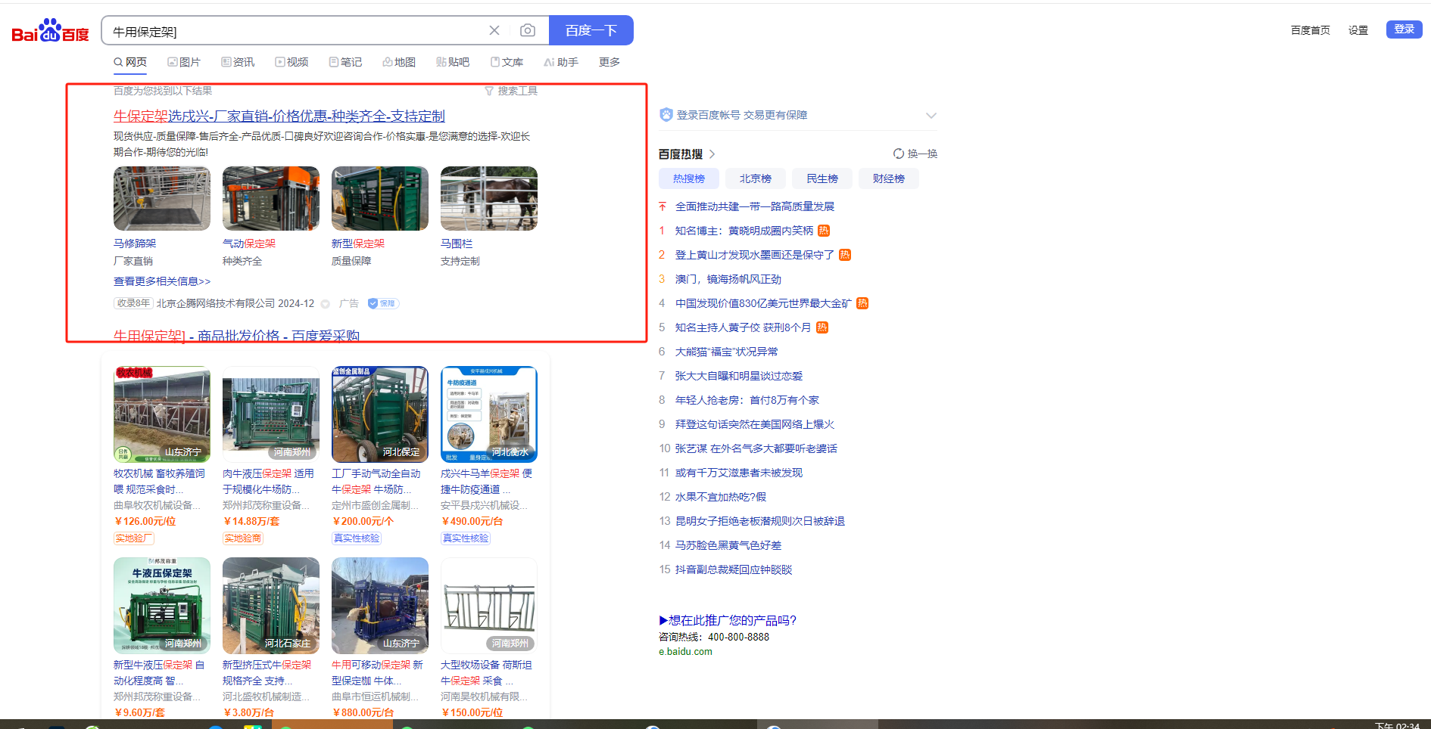The width and height of the screenshot is (1431, 729).
Task: Switch to the 图片 search tab
Action: pyautogui.click(x=184, y=62)
